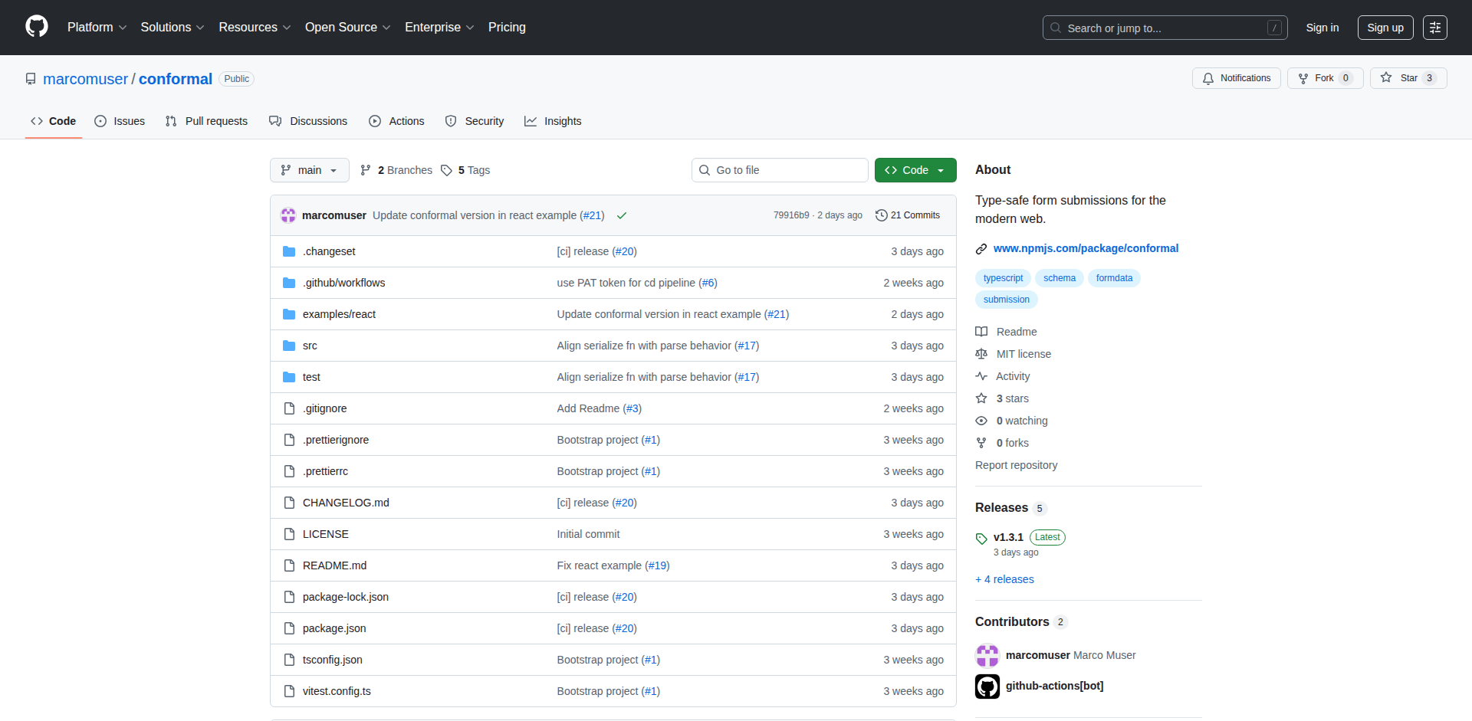The image size is (1472, 721).
Task: Open the submission topic tag
Action: pos(1007,300)
